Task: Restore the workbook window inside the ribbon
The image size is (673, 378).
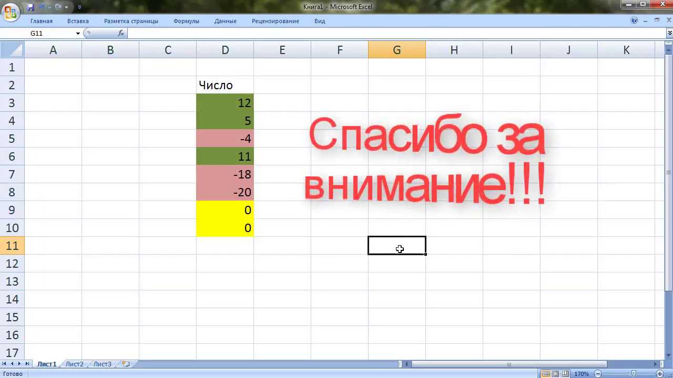Action: tap(657, 20)
